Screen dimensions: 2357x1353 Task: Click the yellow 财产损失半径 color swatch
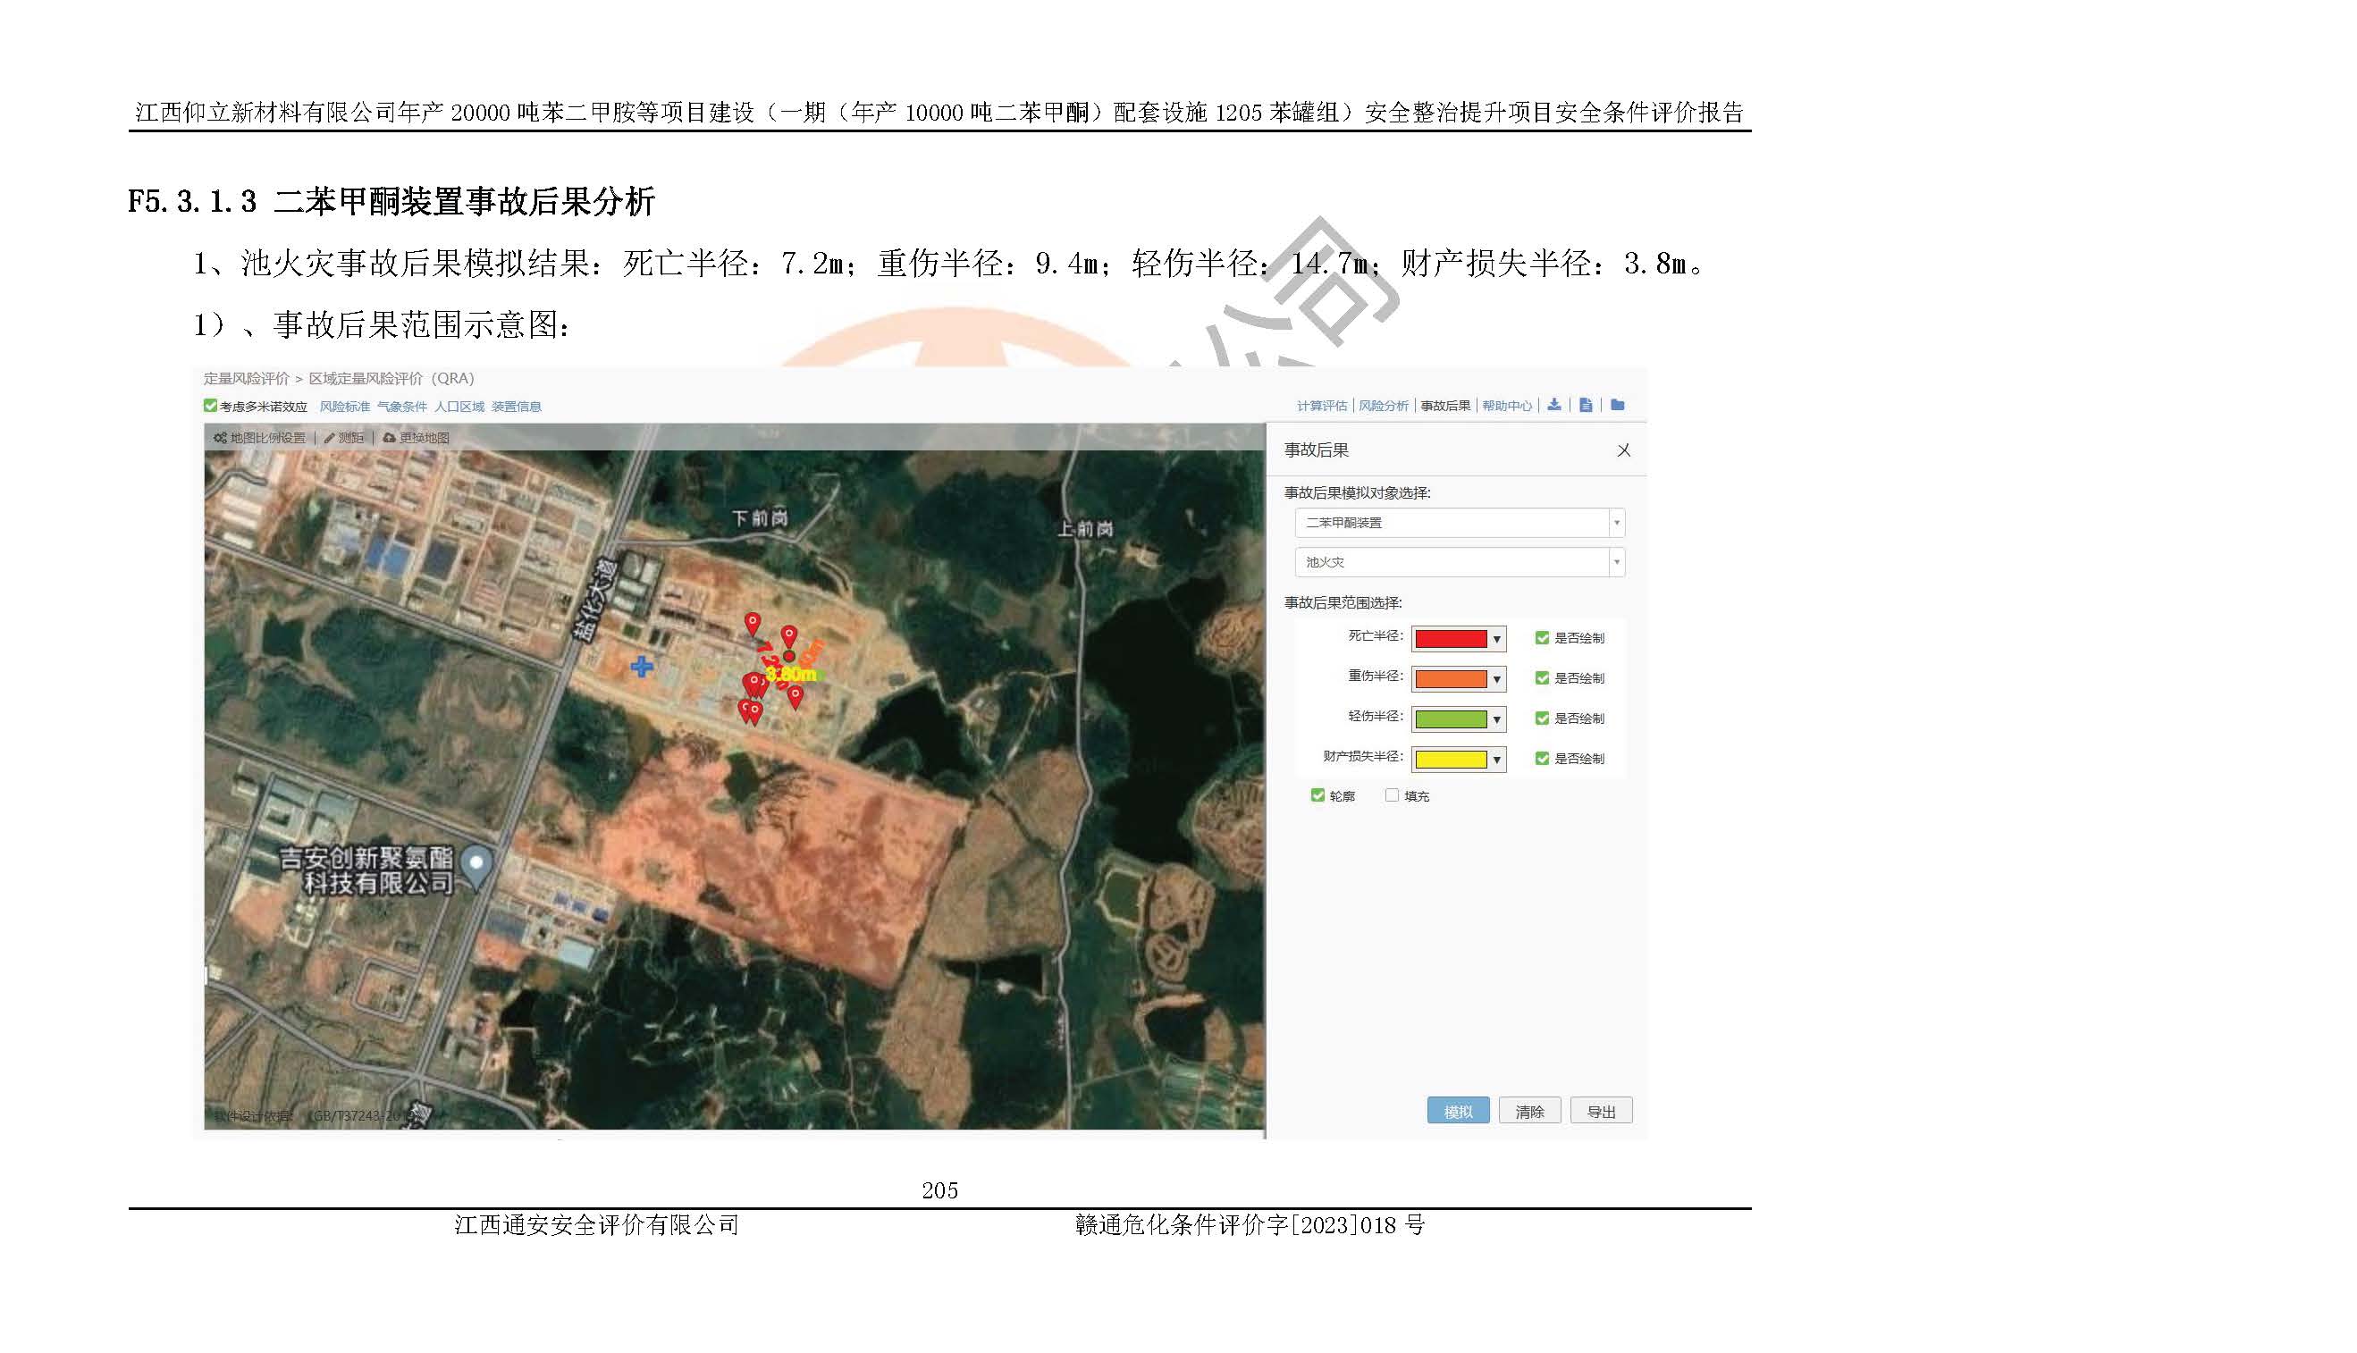1450,761
